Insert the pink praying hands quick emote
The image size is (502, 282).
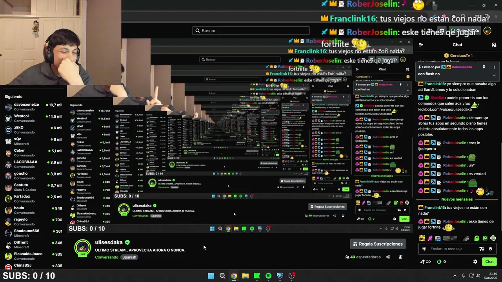point(430,238)
